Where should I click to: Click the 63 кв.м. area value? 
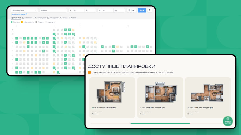(142, 114)
